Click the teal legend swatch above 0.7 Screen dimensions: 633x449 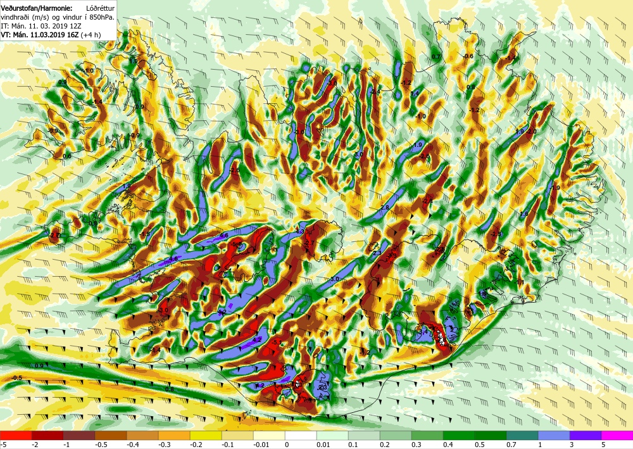point(522,436)
